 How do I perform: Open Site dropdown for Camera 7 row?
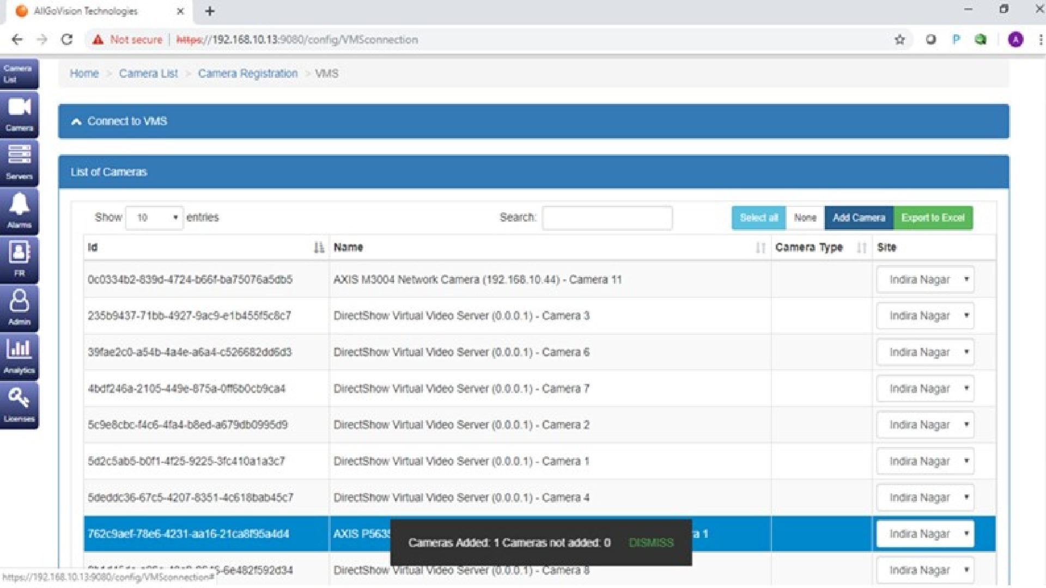pyautogui.click(x=925, y=389)
